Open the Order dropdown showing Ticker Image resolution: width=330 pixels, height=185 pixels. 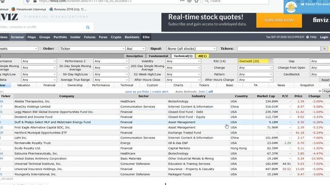92,49
